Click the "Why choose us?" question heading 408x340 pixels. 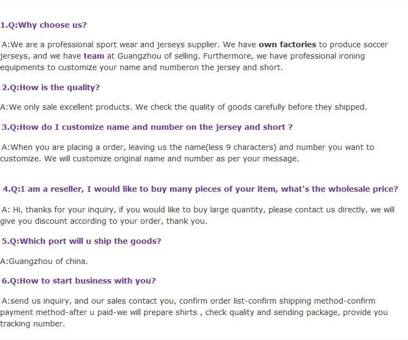[x=43, y=25]
